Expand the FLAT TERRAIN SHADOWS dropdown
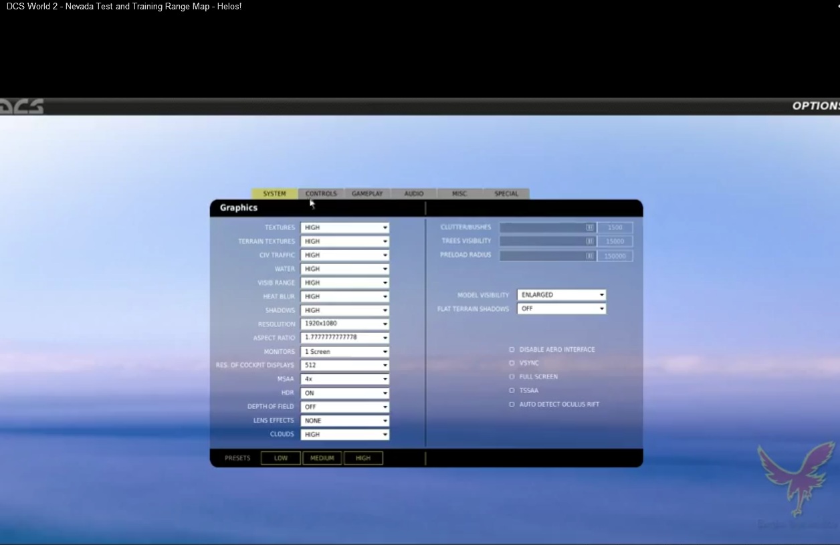 (x=562, y=309)
